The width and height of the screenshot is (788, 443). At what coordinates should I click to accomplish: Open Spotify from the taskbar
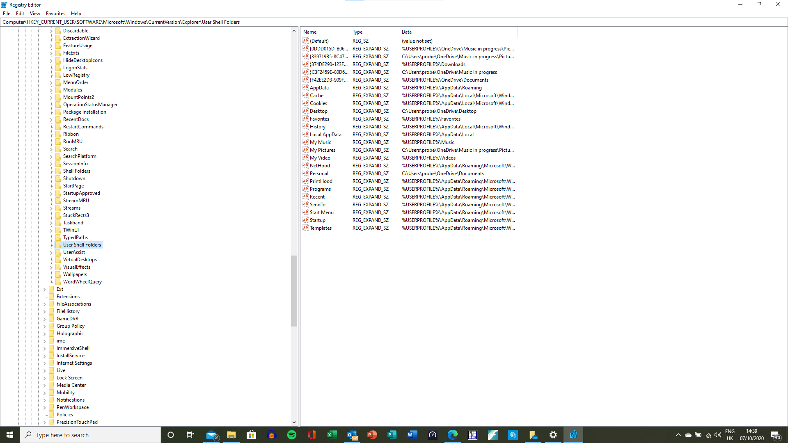tap(292, 435)
